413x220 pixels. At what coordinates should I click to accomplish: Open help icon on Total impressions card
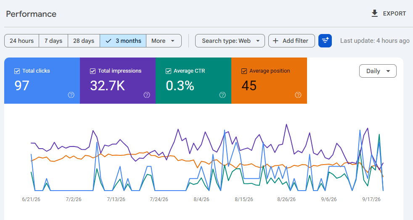pos(147,95)
